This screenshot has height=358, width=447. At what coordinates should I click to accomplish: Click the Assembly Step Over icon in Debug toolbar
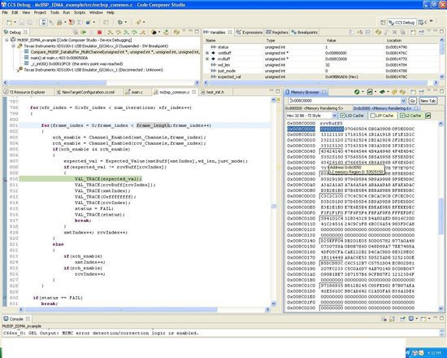[134, 33]
